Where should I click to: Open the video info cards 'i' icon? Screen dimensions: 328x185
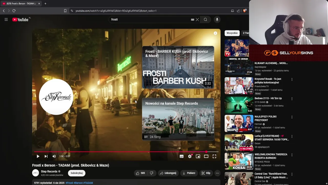pos(215,33)
